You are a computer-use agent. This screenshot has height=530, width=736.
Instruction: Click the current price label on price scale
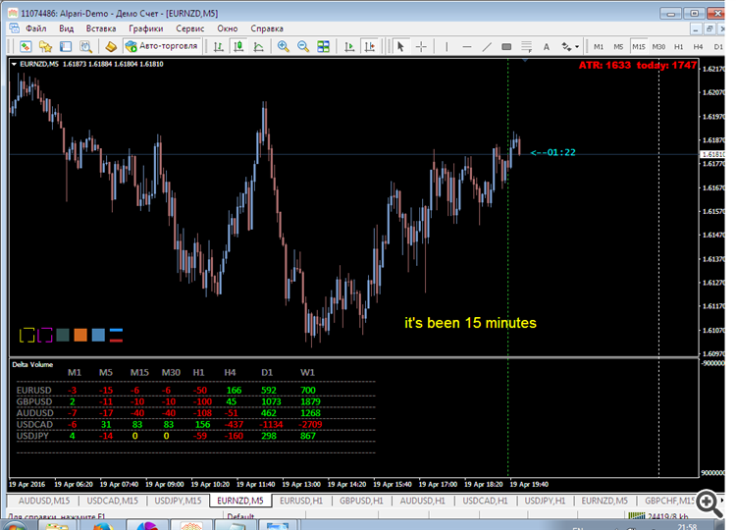click(712, 154)
